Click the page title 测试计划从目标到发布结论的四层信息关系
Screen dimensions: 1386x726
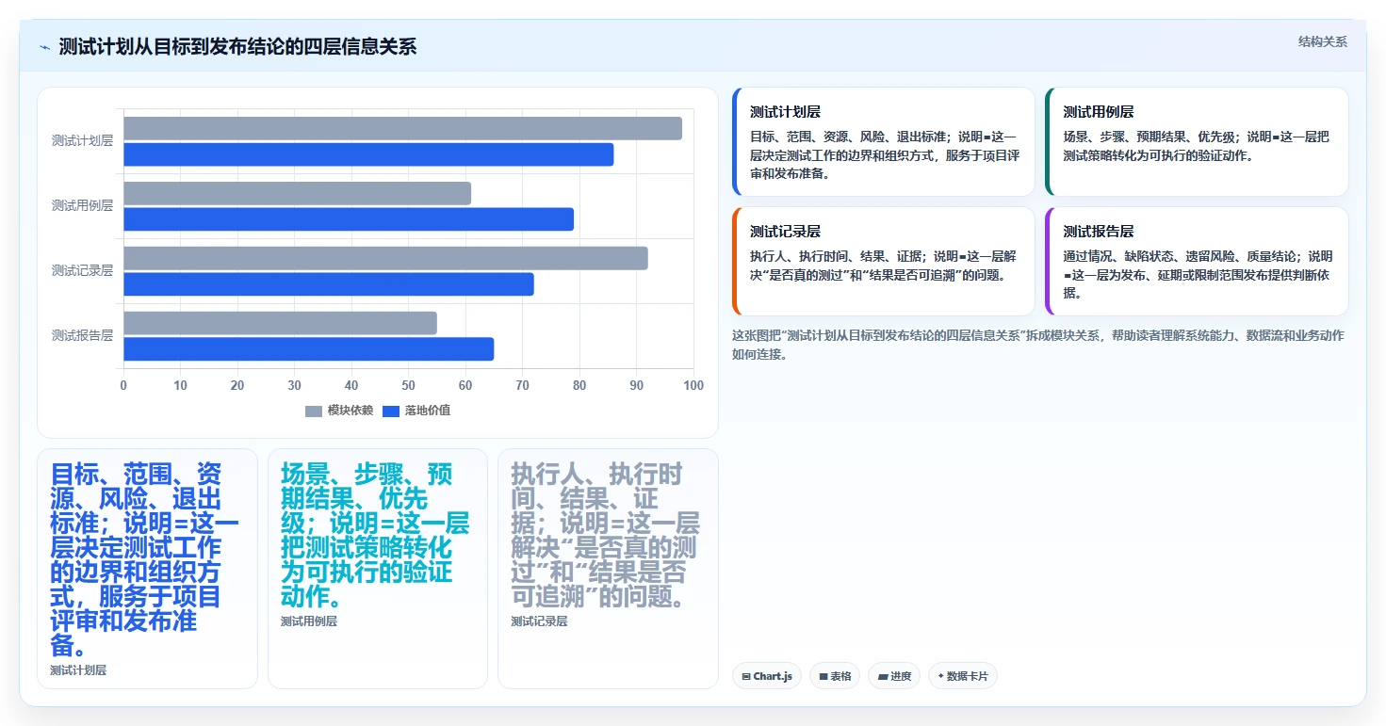[237, 47]
